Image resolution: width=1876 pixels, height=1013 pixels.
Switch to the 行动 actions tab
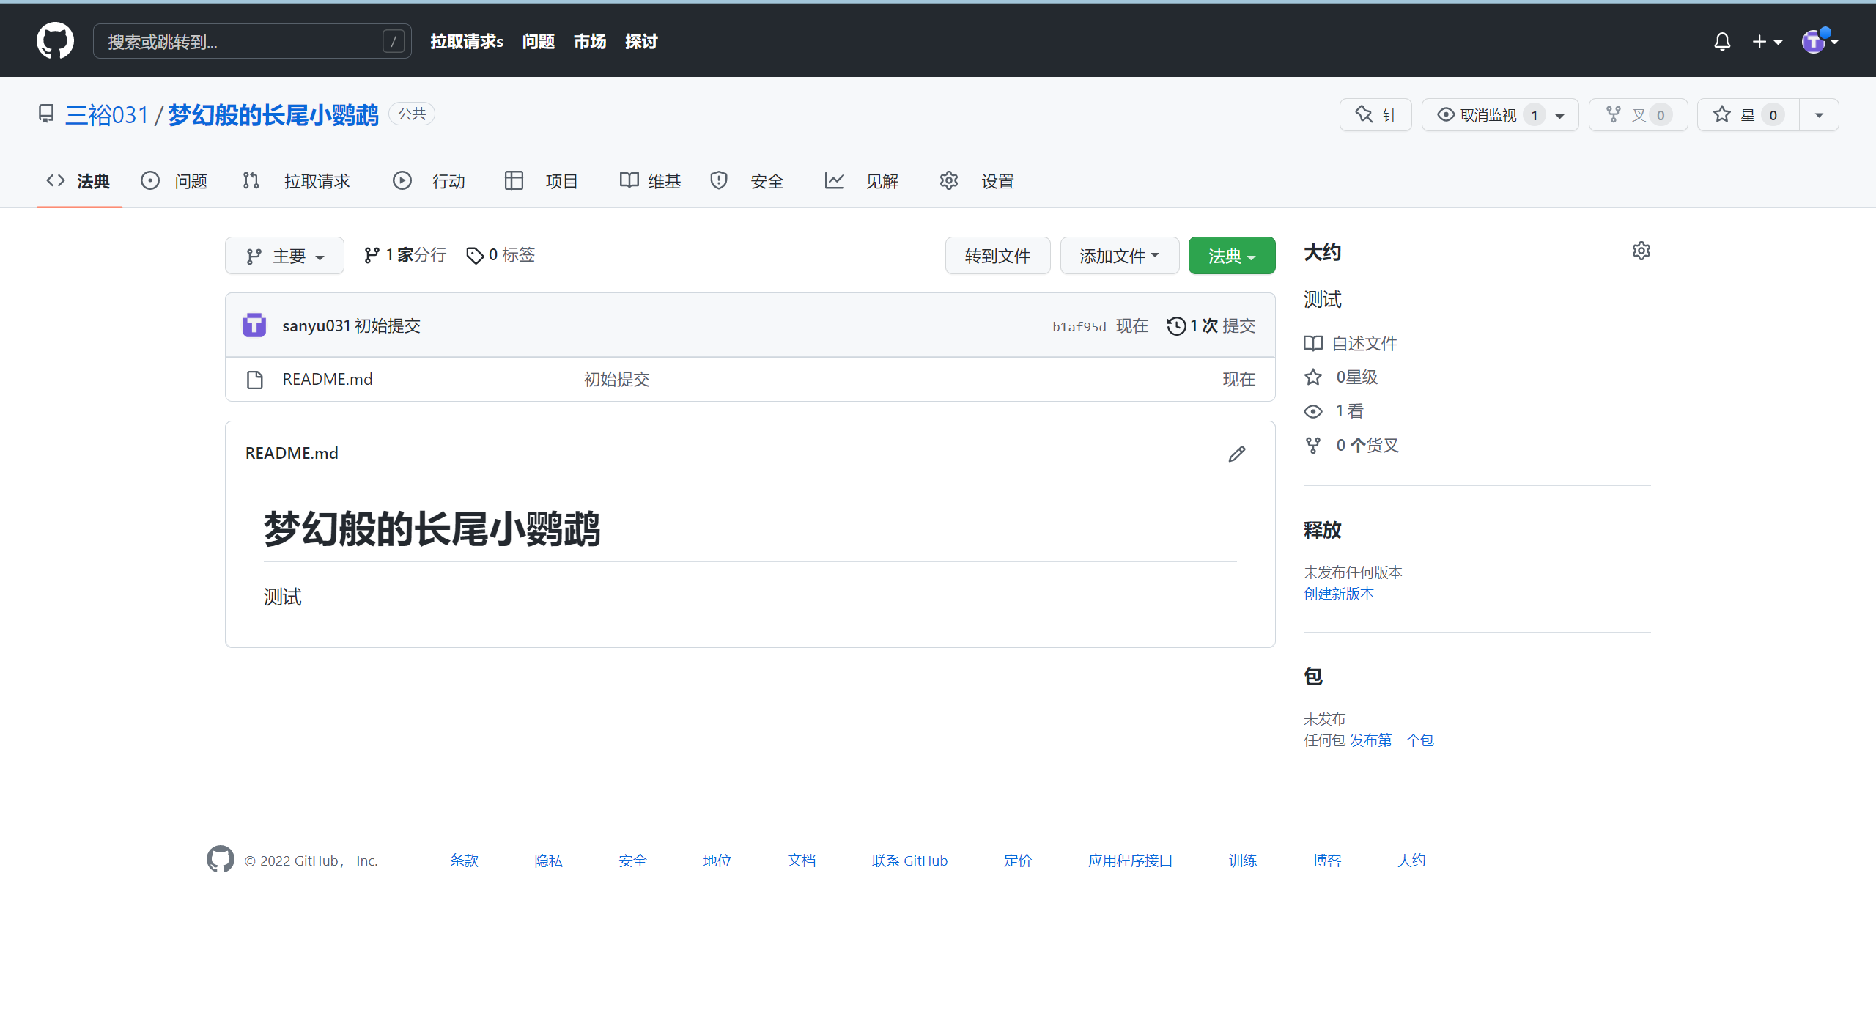coord(429,181)
